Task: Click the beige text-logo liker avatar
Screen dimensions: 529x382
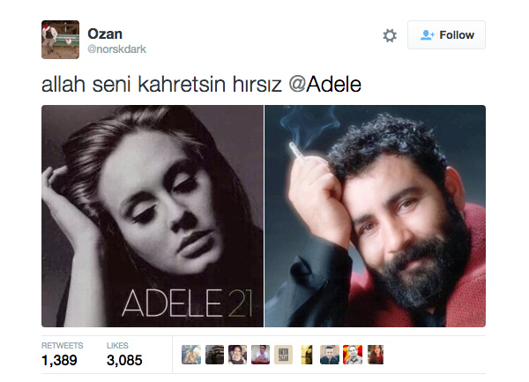Action: [283, 355]
